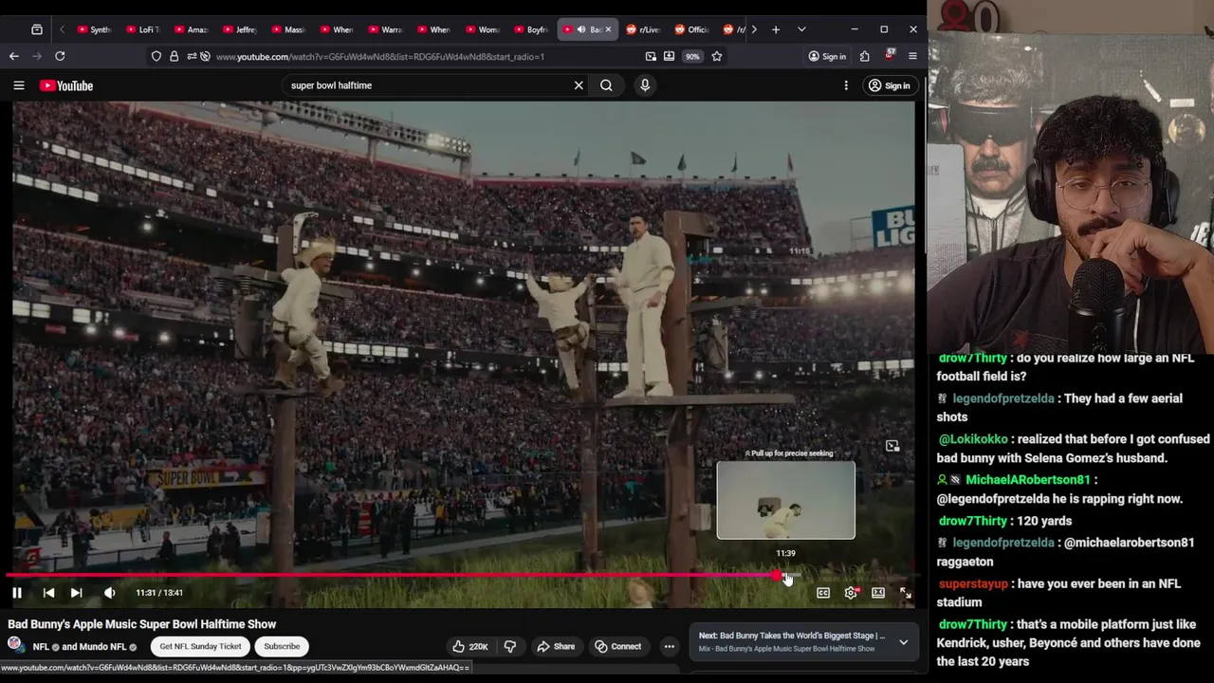Click the Connect button
This screenshot has width=1214, height=683.
618,646
